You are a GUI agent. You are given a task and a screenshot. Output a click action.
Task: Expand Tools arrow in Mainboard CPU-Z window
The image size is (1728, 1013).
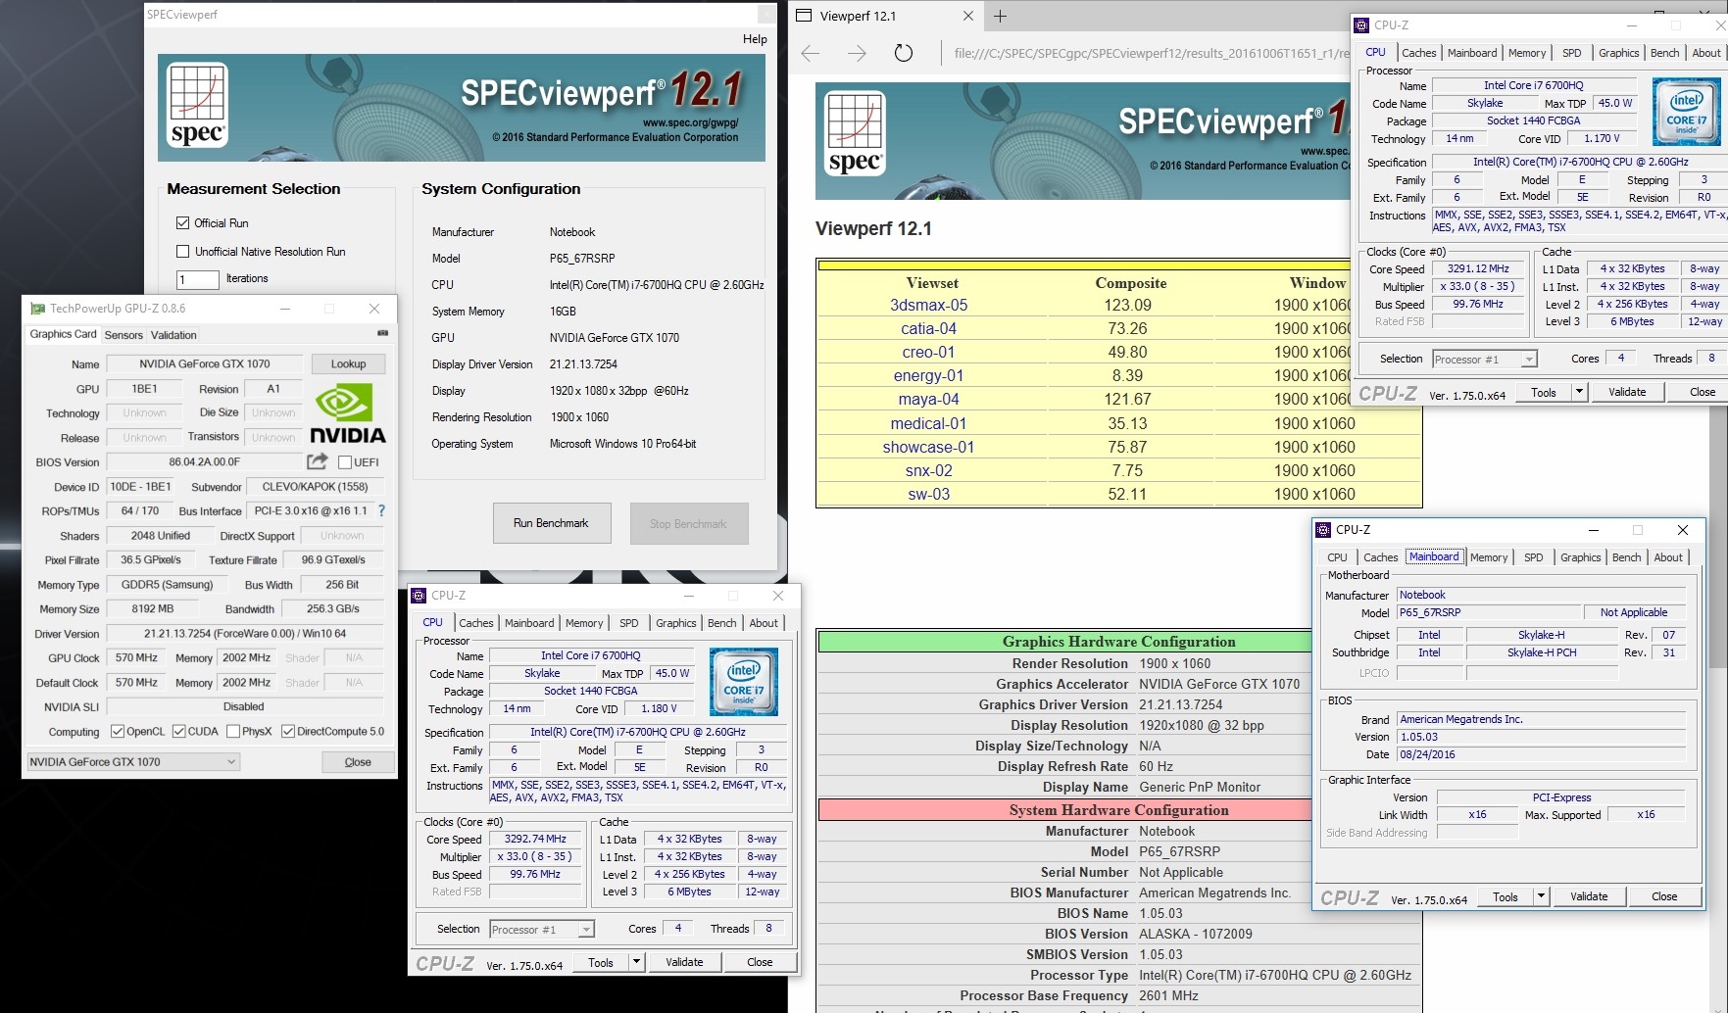click(x=1541, y=896)
